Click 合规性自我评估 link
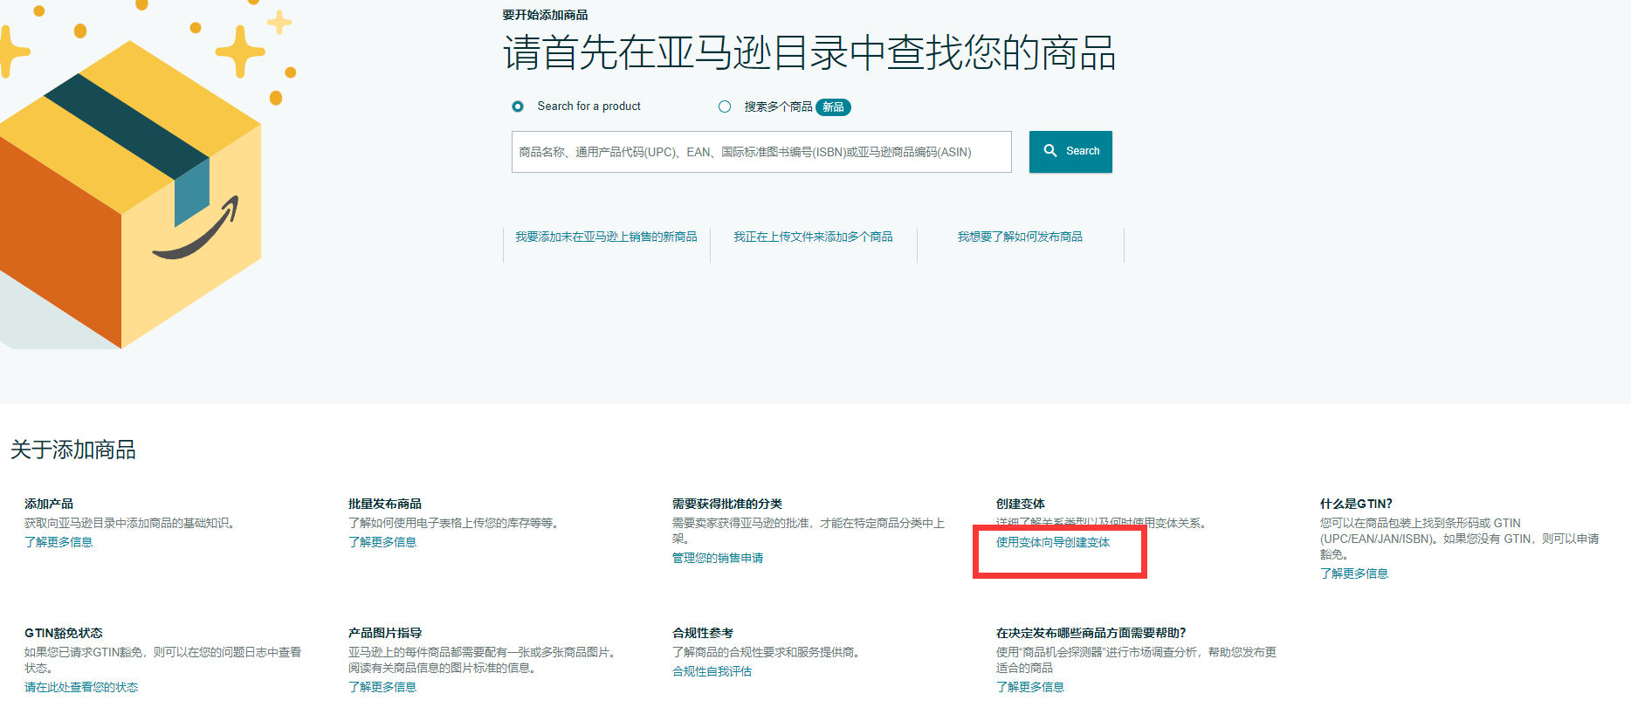The width and height of the screenshot is (1631, 728). (x=712, y=671)
